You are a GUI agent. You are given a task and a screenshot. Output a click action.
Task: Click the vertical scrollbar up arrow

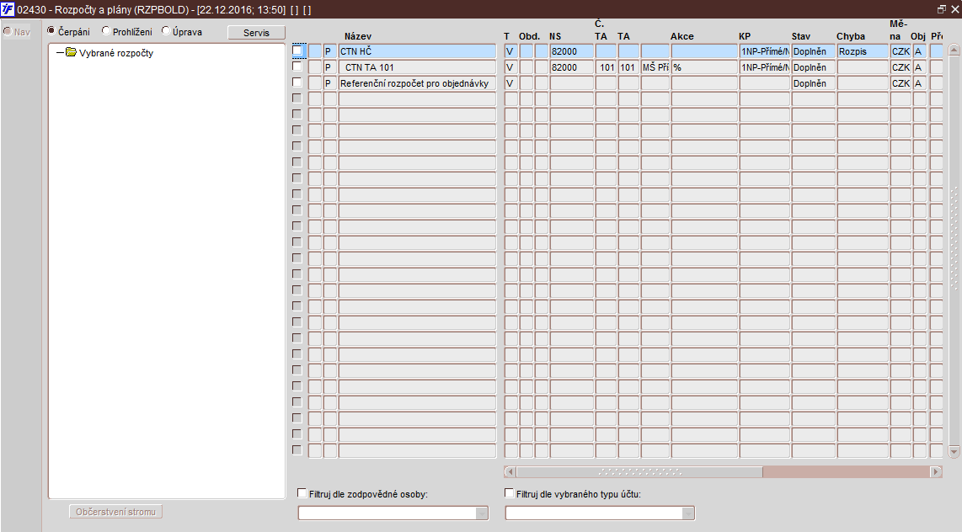954,50
